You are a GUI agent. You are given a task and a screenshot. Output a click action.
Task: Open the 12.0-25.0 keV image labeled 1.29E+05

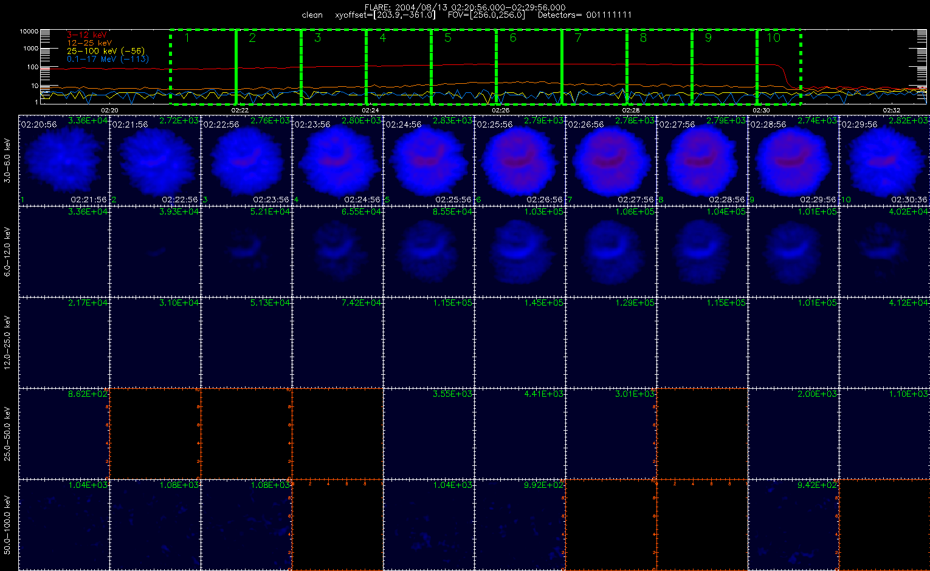pyautogui.click(x=611, y=342)
